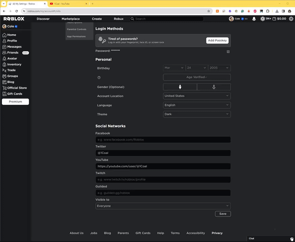
Task: Click the search magnifier icon
Action: (132, 19)
